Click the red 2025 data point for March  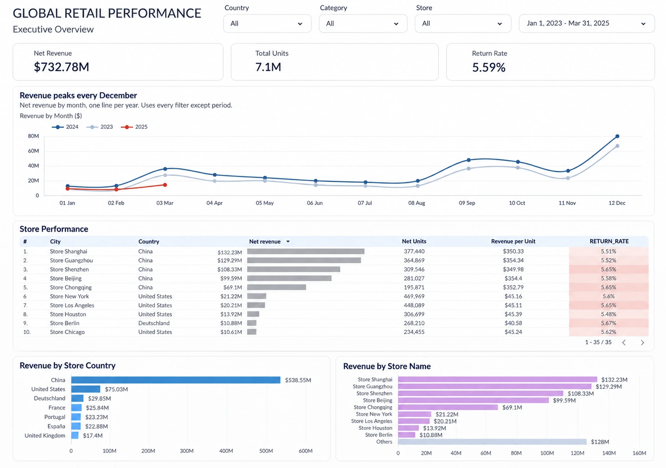pos(165,185)
